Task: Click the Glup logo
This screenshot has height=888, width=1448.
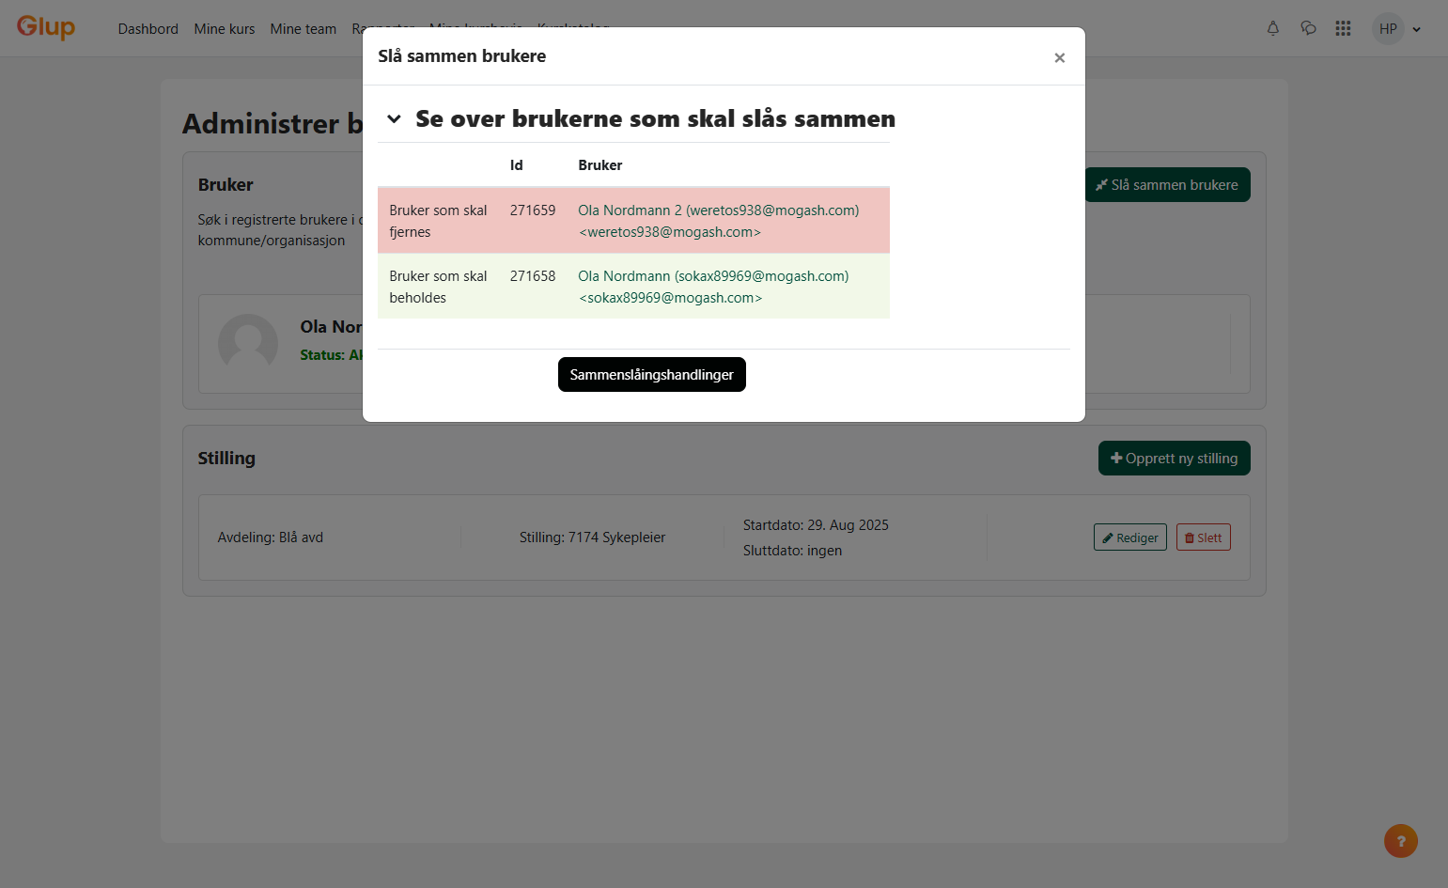Action: [x=46, y=27]
